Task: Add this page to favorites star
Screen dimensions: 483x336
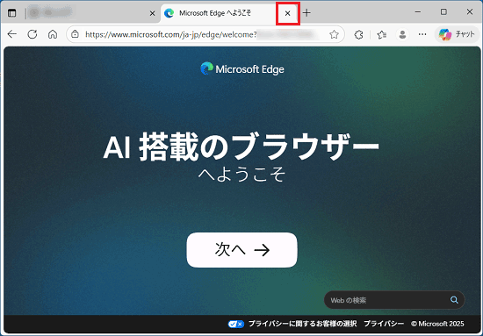Action: (x=334, y=34)
